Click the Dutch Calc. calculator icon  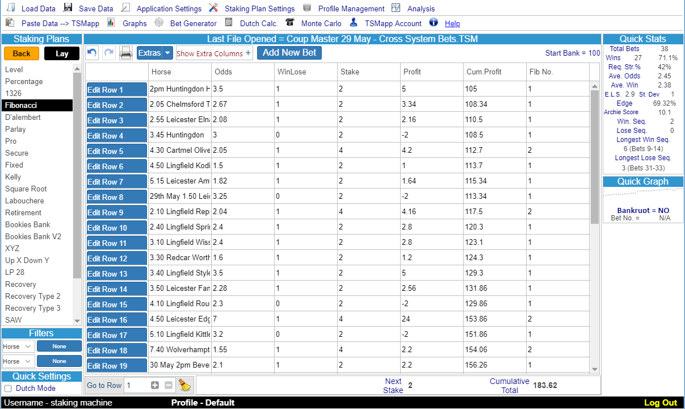[229, 23]
